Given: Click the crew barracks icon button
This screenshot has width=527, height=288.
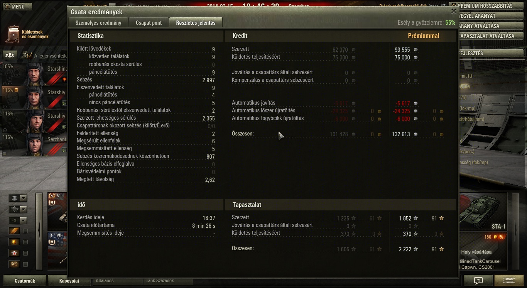Looking at the screenshot, I should coord(10,55).
